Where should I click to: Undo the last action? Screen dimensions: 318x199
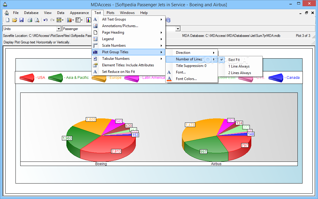click(46, 20)
